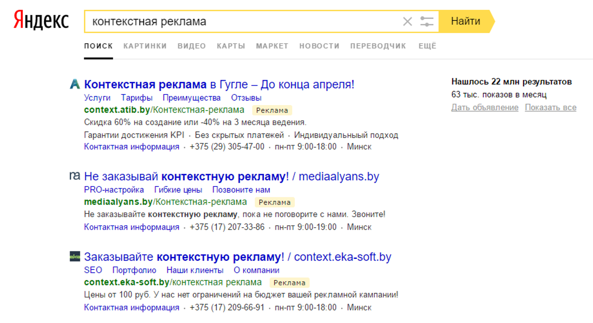Screen dimensions: 593x323
Task: Click the 'Скидка 60% на создание' description
Action: (x=195, y=122)
